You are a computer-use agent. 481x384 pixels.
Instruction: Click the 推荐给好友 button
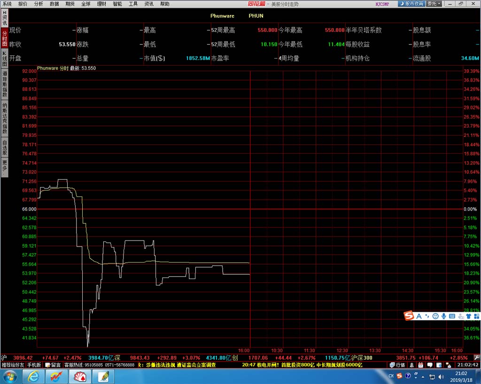click(x=13, y=365)
